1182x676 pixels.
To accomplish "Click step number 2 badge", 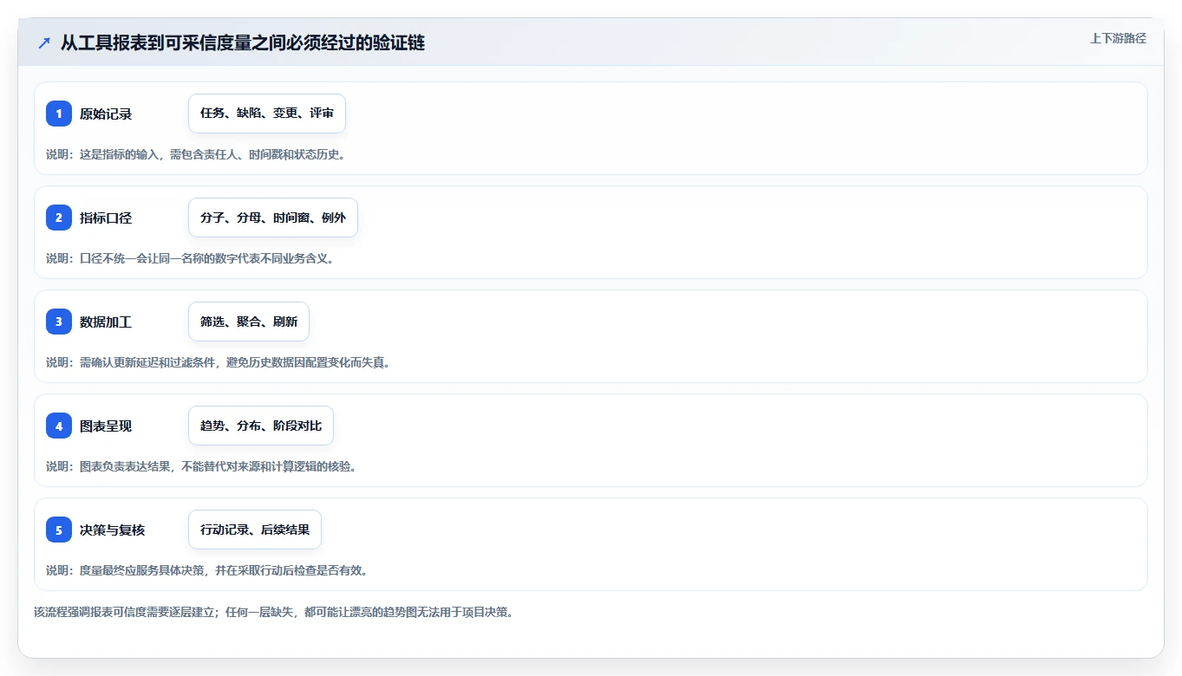I will pos(59,218).
